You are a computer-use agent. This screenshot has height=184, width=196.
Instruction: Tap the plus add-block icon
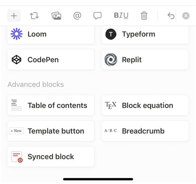(14, 16)
